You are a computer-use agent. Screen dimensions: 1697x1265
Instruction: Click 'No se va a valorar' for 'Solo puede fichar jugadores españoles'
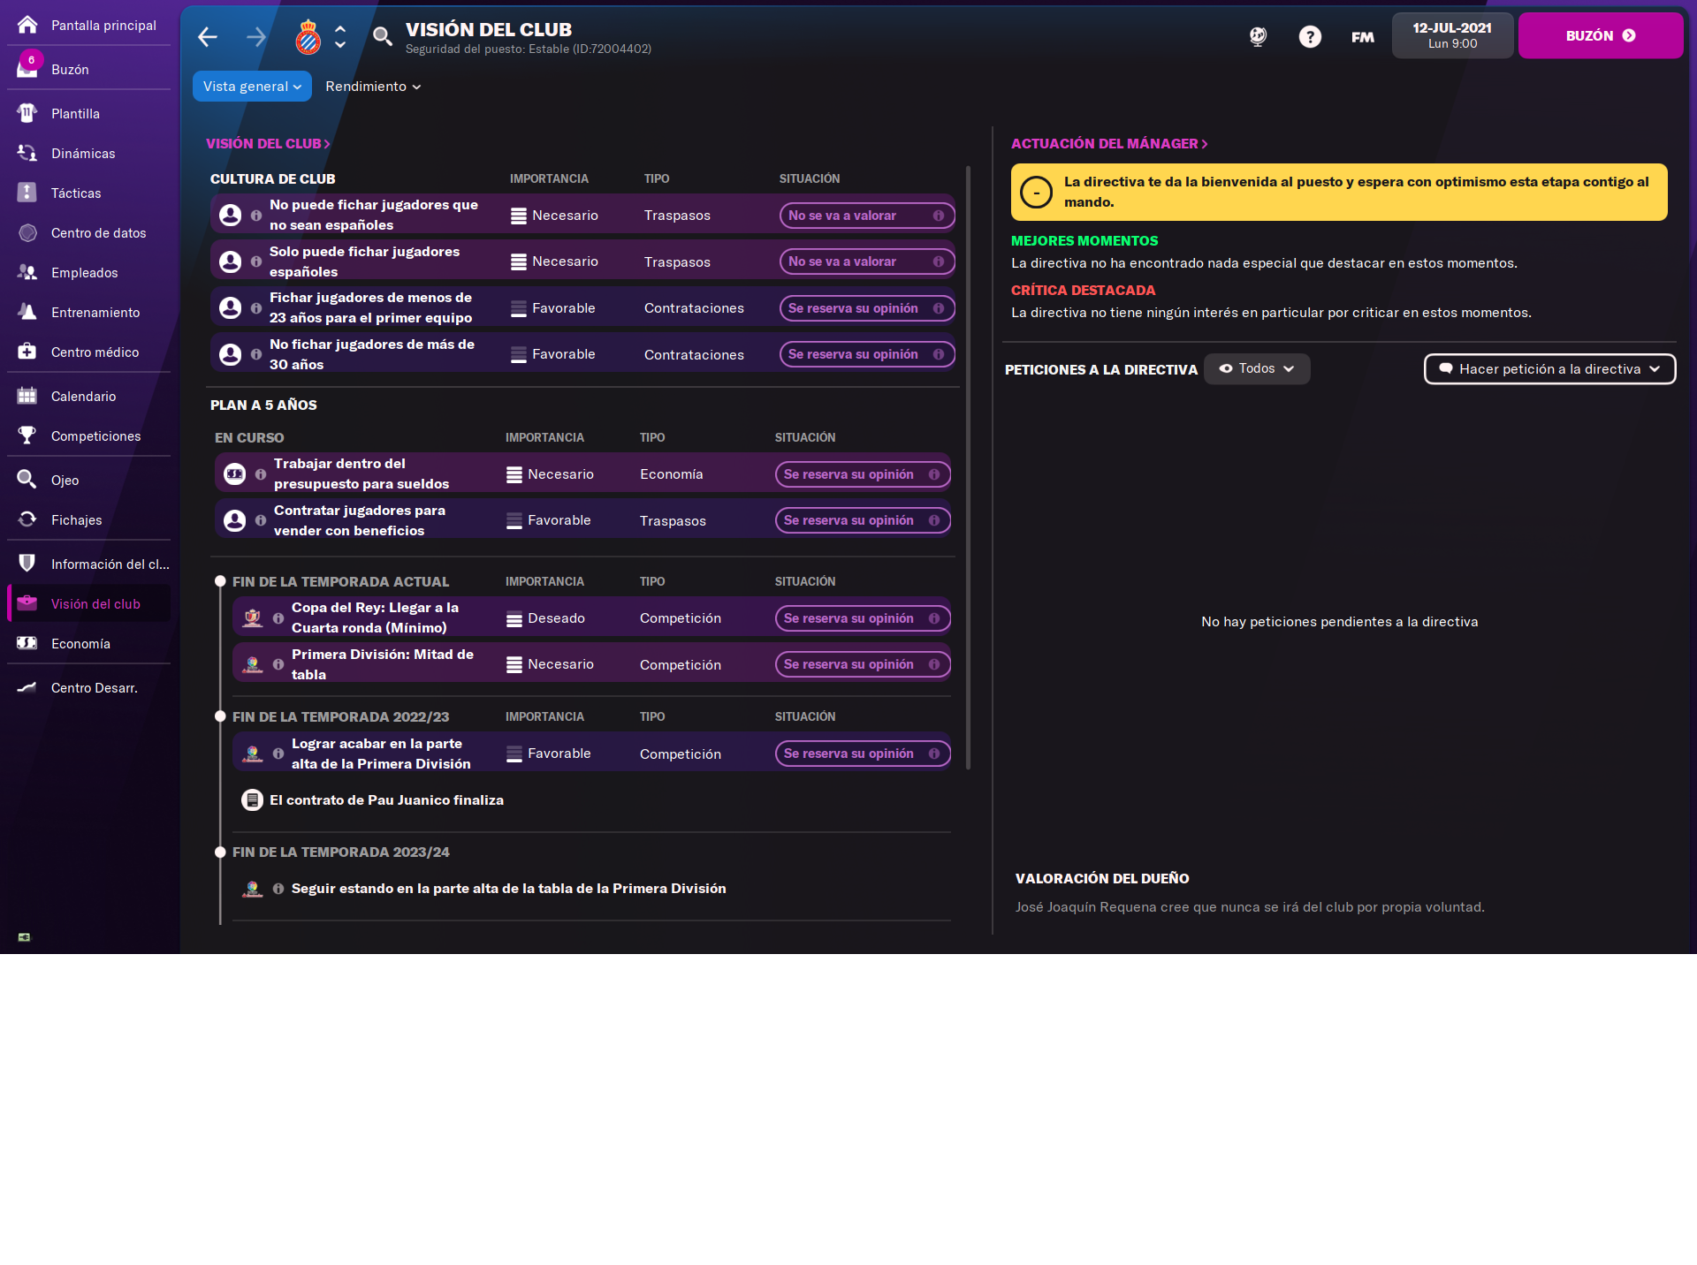pyautogui.click(x=867, y=261)
